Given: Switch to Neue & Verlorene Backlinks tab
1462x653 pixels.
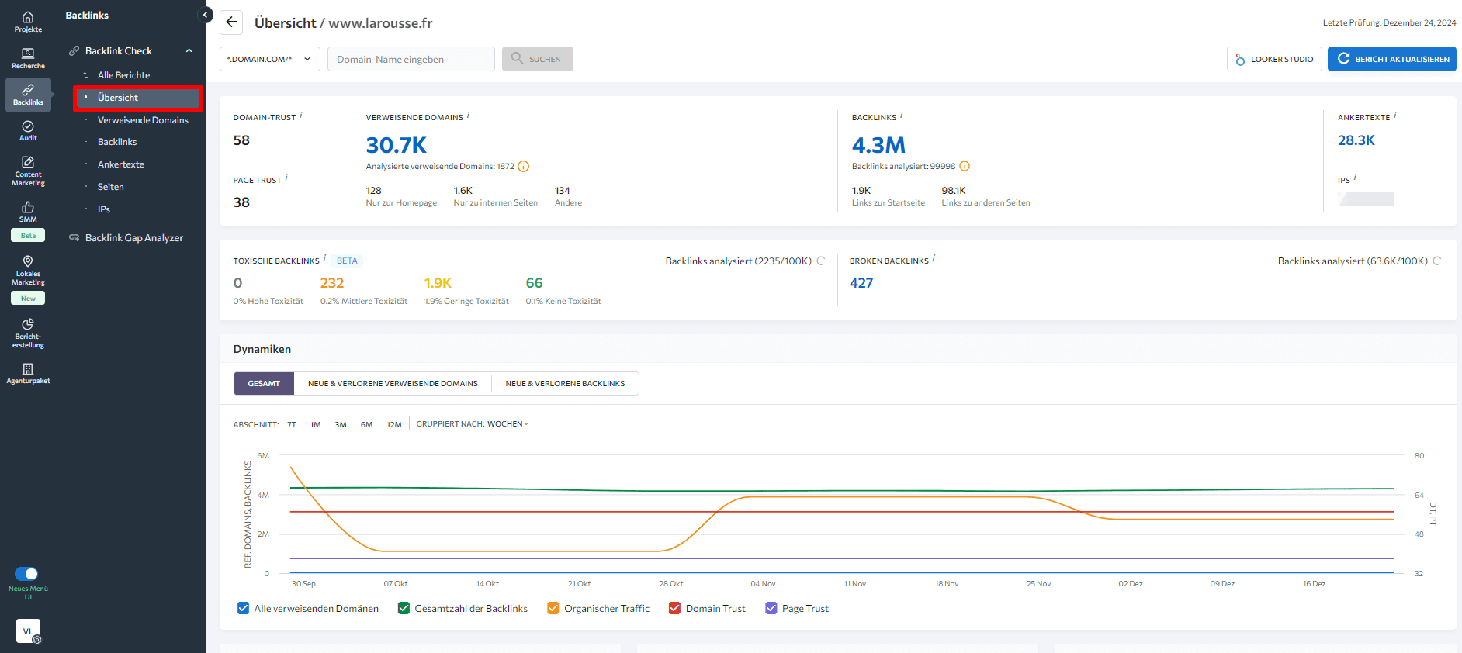Looking at the screenshot, I should click(565, 384).
